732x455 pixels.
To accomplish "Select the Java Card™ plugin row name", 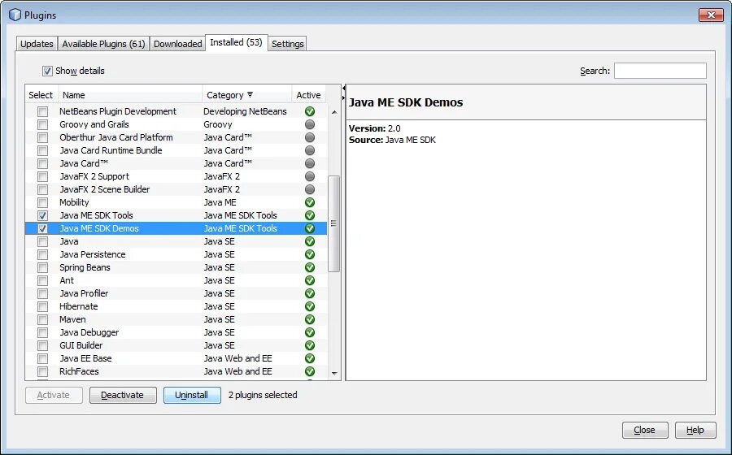I will point(84,163).
